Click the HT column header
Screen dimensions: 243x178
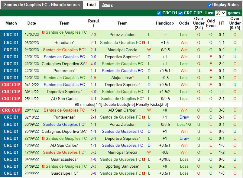222,23
